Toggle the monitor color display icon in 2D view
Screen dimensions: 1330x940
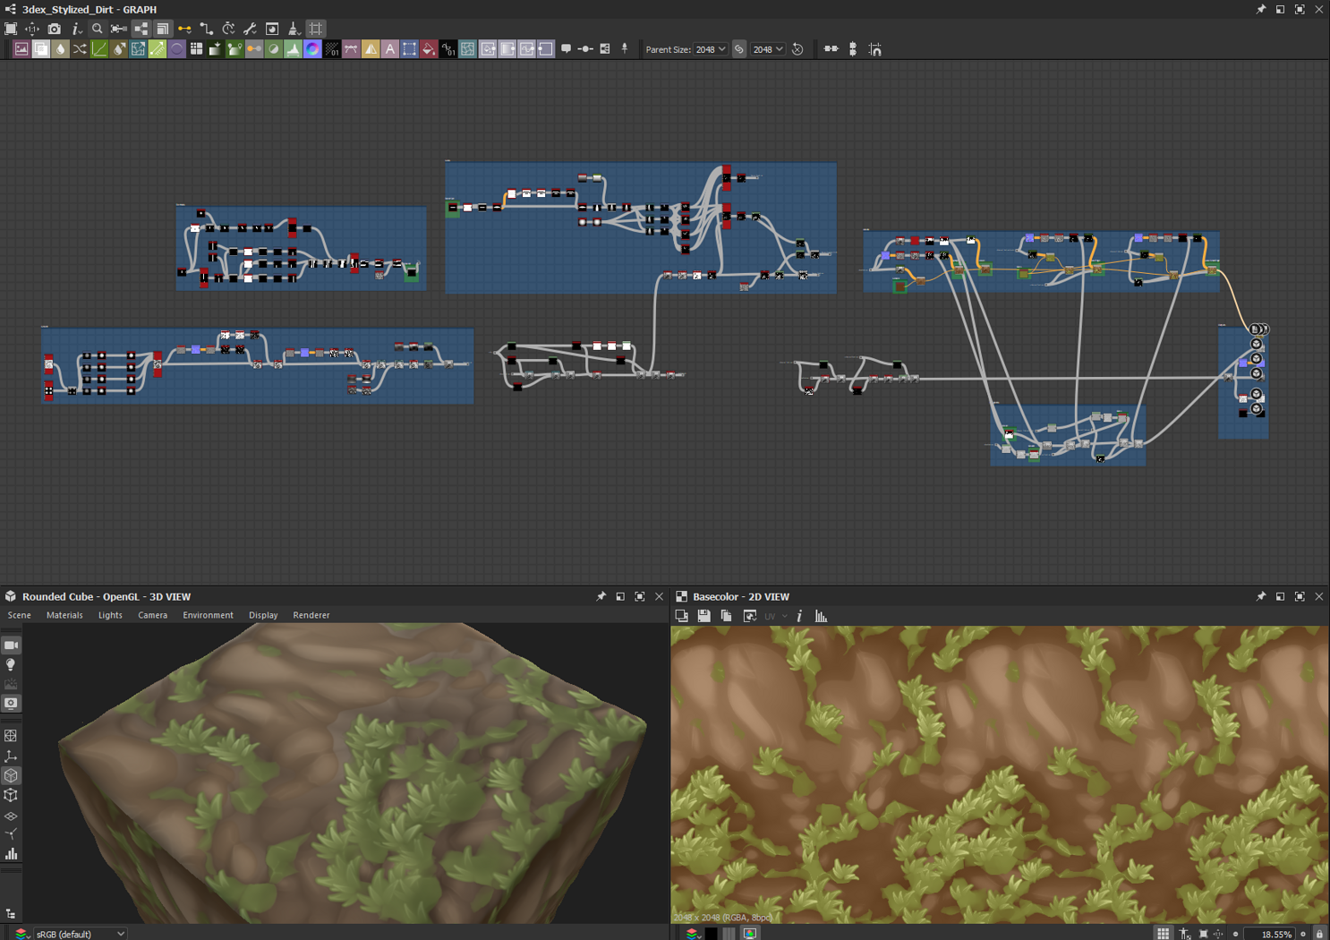[x=750, y=934]
